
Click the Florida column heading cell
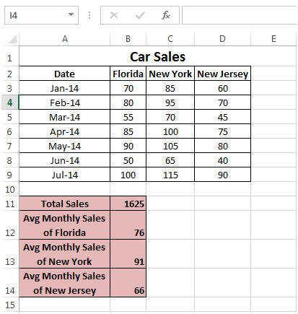point(128,74)
